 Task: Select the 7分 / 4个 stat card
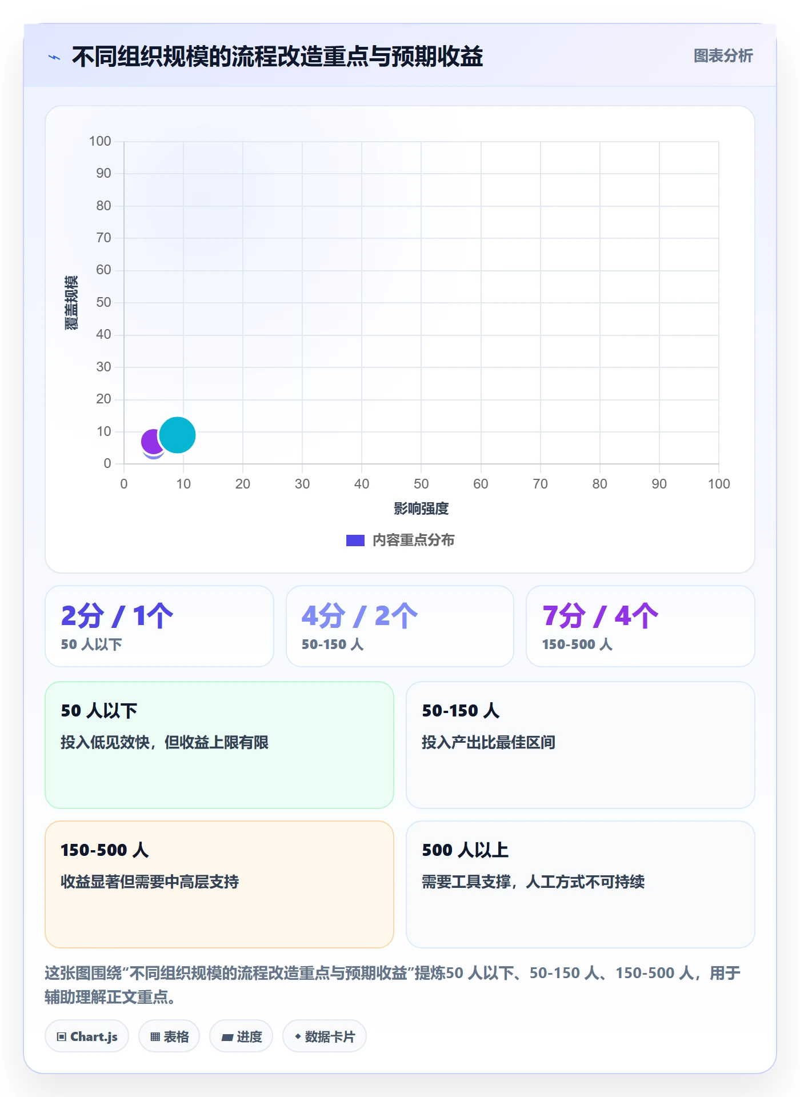point(641,626)
